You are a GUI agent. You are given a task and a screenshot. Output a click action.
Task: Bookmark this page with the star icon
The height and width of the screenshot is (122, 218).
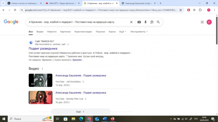coord(181,10)
